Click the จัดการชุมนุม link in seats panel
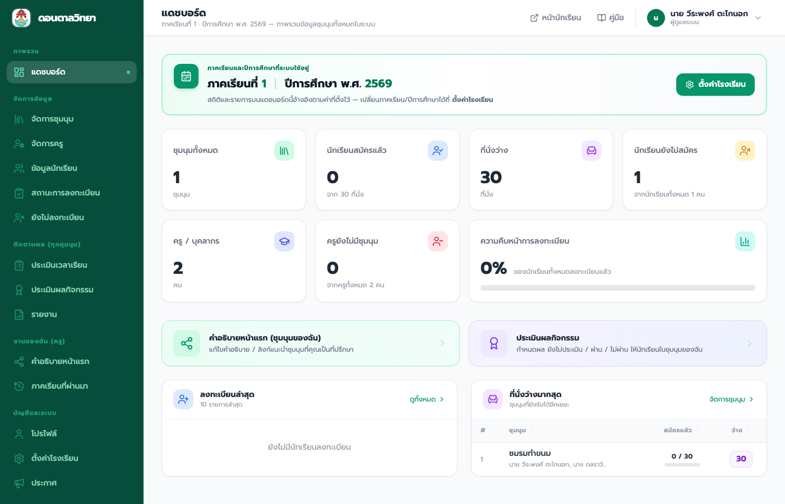The width and height of the screenshot is (785, 504). (732, 399)
